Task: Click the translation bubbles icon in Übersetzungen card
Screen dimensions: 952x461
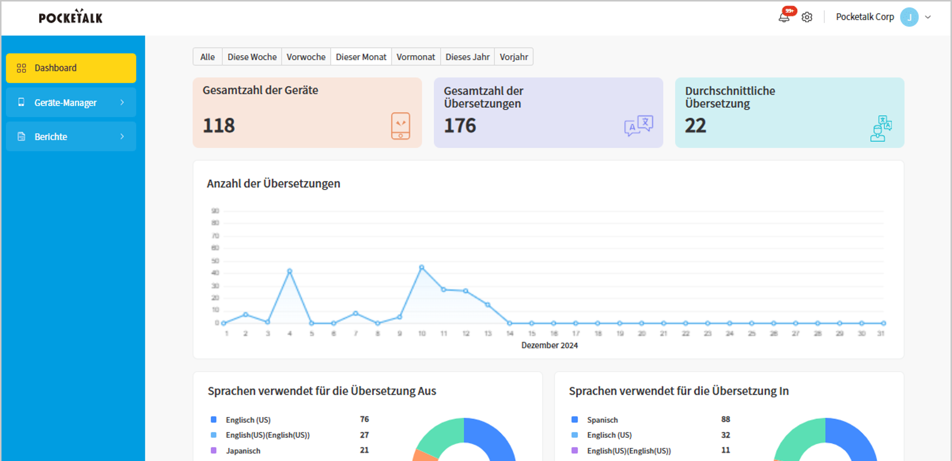Action: [639, 126]
